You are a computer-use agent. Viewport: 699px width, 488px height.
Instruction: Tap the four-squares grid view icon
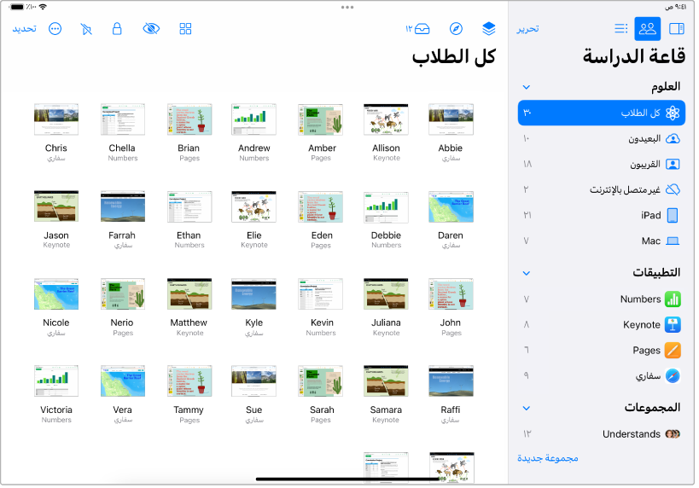pos(185,29)
